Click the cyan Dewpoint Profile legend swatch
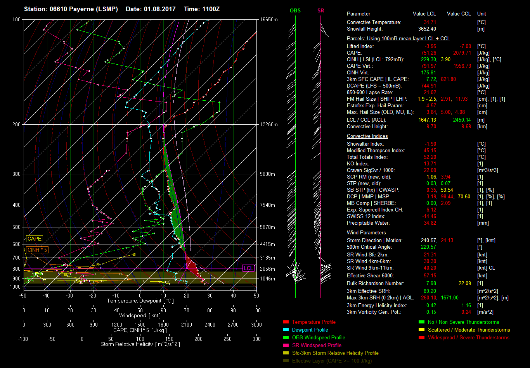 pyautogui.click(x=286, y=330)
